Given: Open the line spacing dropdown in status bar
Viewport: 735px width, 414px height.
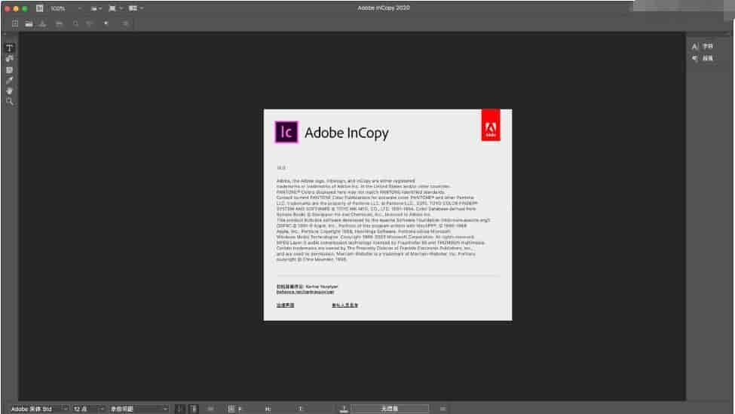Looking at the screenshot, I should [x=166, y=409].
